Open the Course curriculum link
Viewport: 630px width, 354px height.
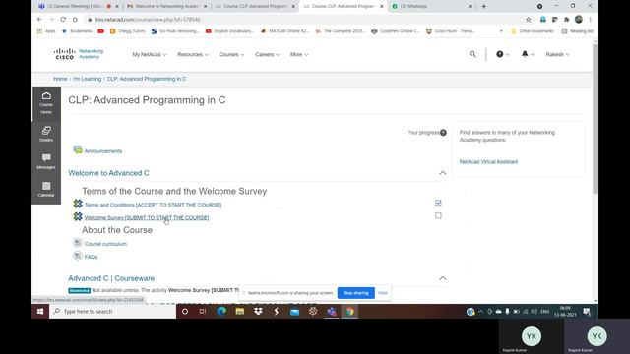point(105,244)
